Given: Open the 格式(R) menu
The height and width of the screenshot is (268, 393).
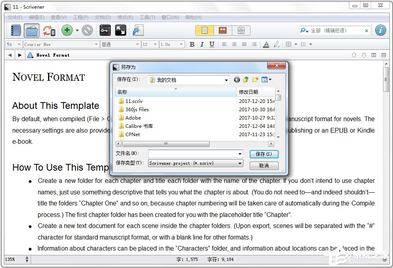Looking at the screenshot, I should click(x=125, y=17).
